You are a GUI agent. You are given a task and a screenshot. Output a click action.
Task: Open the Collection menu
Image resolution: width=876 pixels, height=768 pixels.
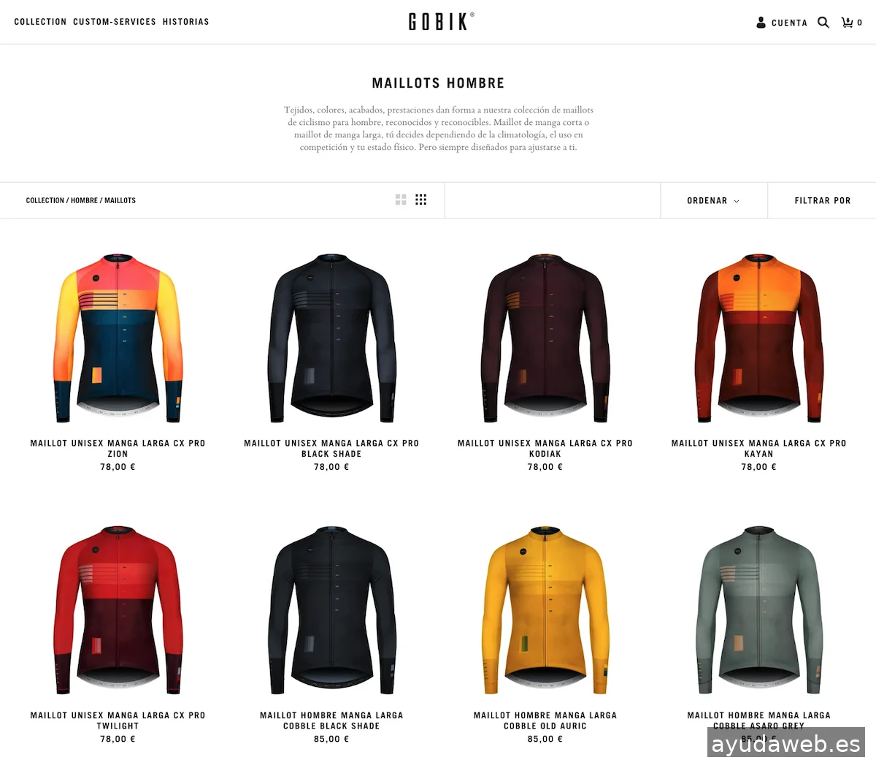click(x=40, y=22)
